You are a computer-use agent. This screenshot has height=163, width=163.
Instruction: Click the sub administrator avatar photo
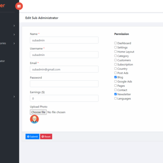[34, 119]
